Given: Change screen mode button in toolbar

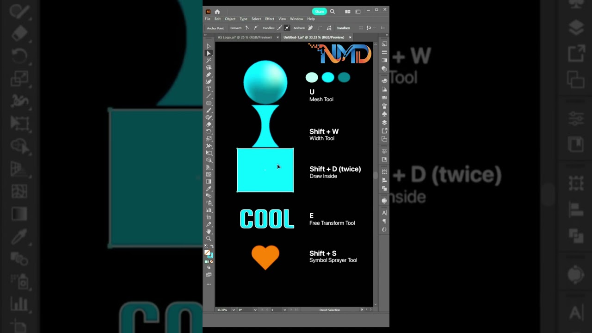Looking at the screenshot, I should pyautogui.click(x=209, y=275).
